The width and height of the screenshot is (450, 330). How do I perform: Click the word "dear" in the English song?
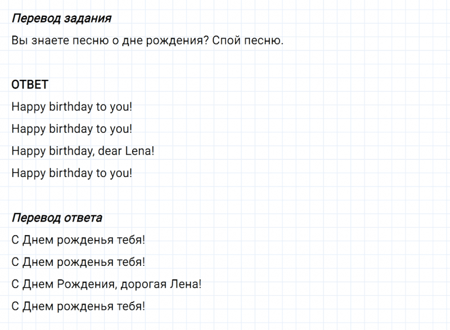click(x=110, y=151)
